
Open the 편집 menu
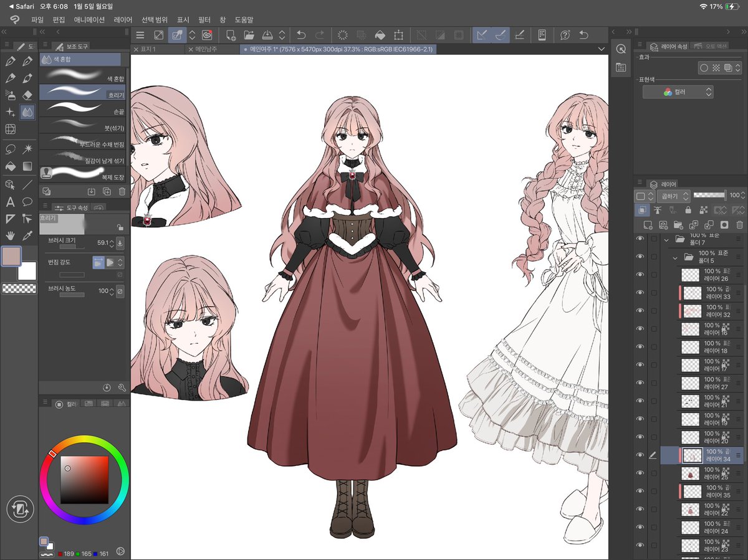(59, 19)
